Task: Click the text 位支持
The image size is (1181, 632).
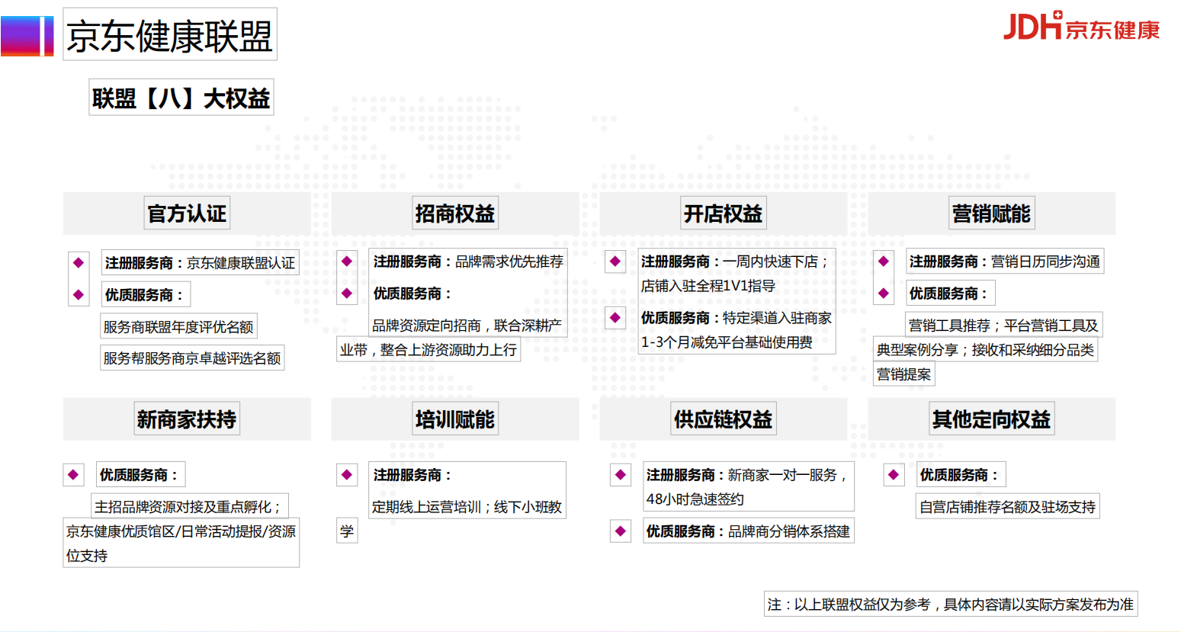Action: (x=87, y=556)
